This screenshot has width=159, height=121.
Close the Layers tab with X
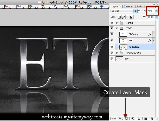tap(120, 6)
